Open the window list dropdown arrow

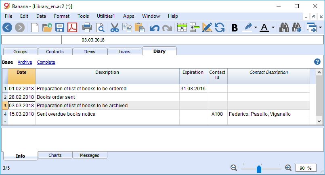coord(320,27)
